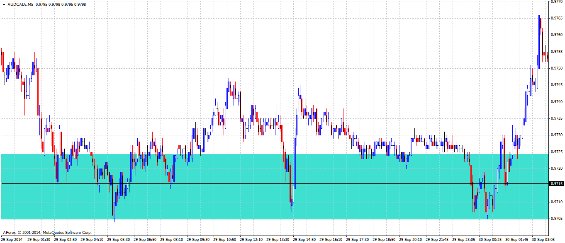Image resolution: width=565 pixels, height=243 pixels.
Task: Click the 0.9720 price scale label
Action: point(556,168)
